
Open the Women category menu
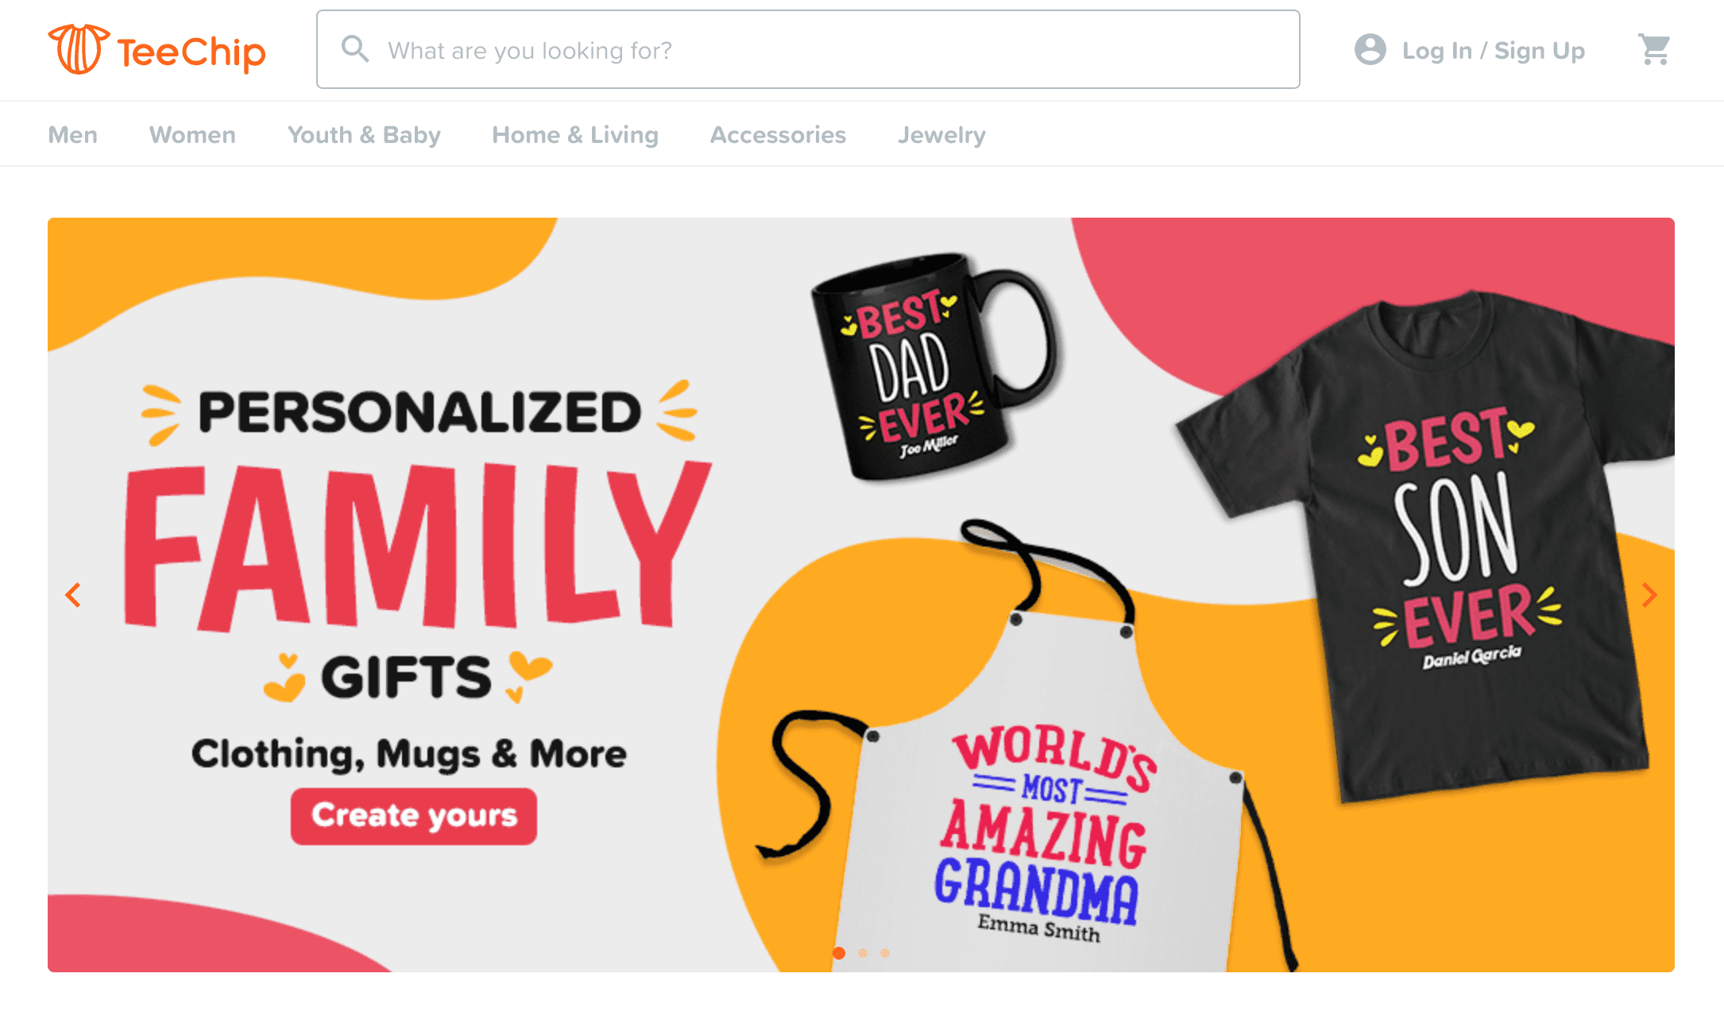coord(192,135)
